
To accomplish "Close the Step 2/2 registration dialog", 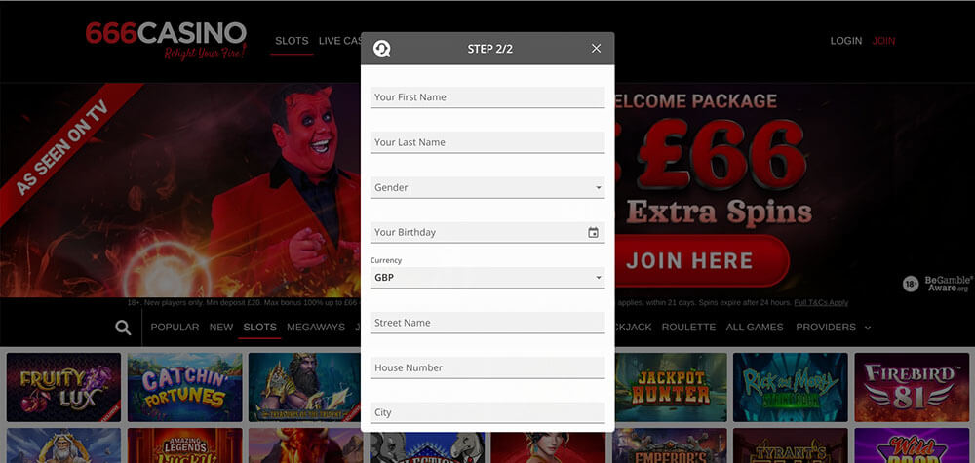I will [596, 49].
